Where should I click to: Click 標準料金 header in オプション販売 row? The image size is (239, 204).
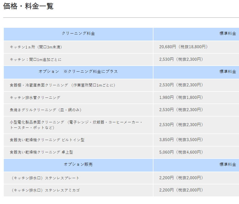(x=228, y=165)
